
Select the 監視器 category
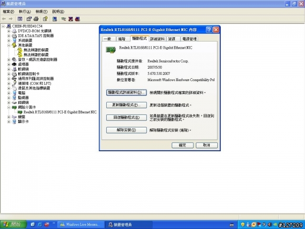[x=23, y=98]
